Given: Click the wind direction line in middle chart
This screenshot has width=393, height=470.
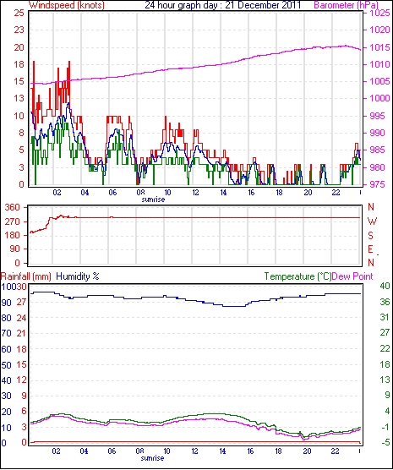Looking at the screenshot, I should [x=210, y=217].
